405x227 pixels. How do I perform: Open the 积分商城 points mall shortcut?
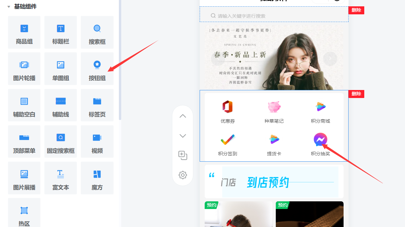[x=321, y=112]
